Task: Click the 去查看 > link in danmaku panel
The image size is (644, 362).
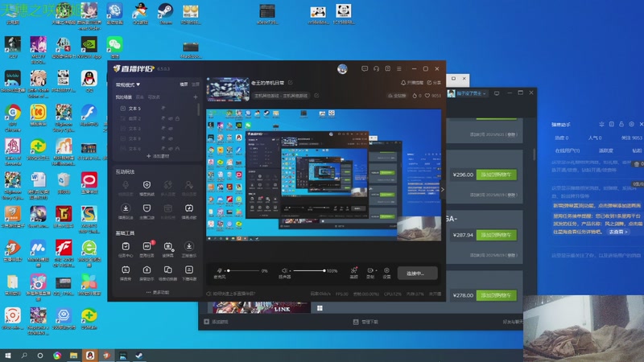Action: [x=618, y=232]
